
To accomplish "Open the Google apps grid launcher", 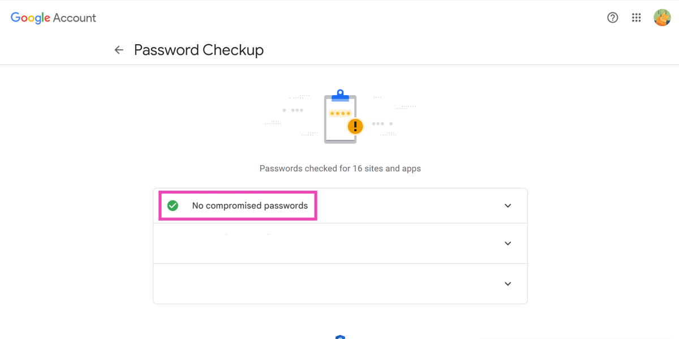I will [637, 18].
